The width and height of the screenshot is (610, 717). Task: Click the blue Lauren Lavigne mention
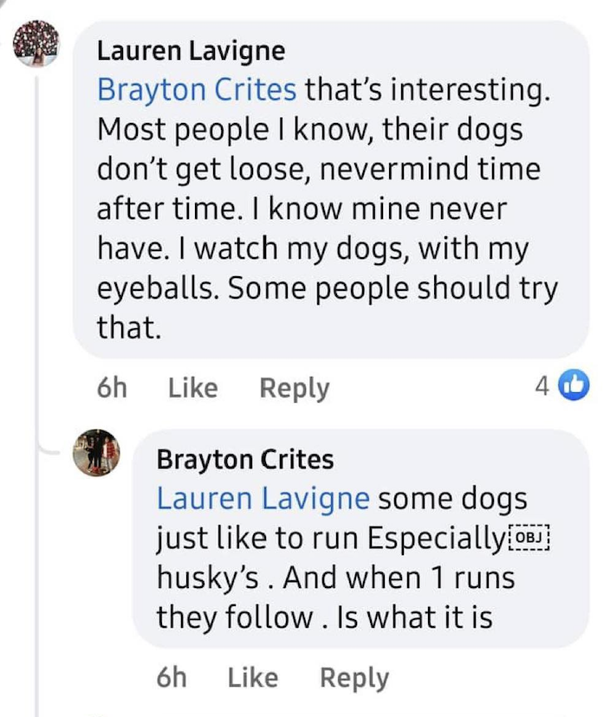(x=263, y=500)
